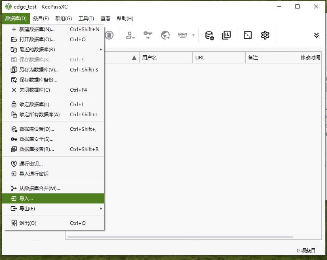
Task: Open database settings from the toolbar
Action: tap(210, 35)
